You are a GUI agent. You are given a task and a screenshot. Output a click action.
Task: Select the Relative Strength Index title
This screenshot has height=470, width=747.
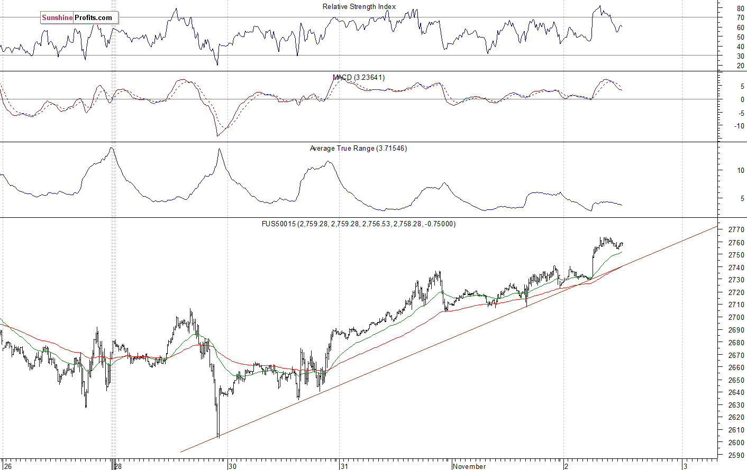[x=359, y=7]
